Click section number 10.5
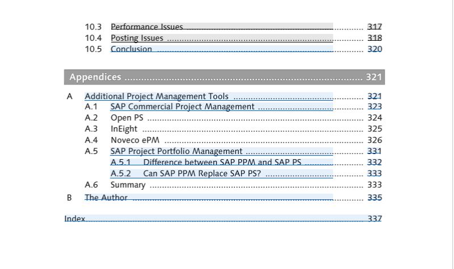The height and width of the screenshot is (269, 454). pyautogui.click(x=93, y=49)
